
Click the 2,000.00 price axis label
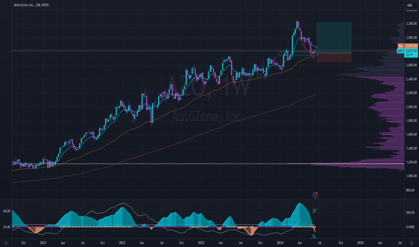point(411,107)
